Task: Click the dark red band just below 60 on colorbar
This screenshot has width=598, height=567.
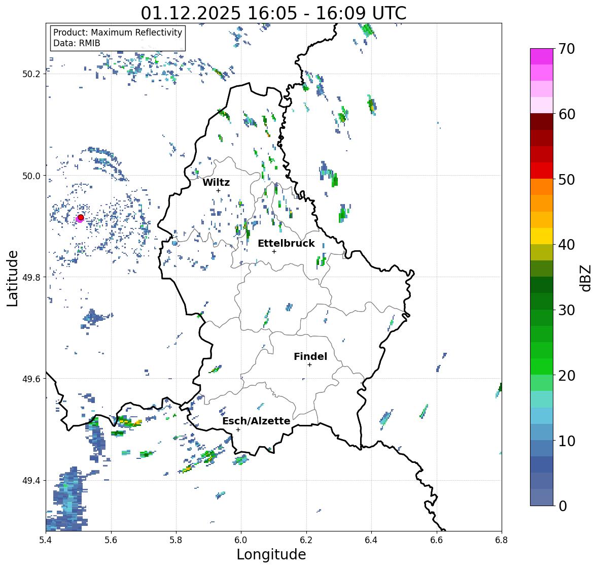Action: click(x=542, y=122)
